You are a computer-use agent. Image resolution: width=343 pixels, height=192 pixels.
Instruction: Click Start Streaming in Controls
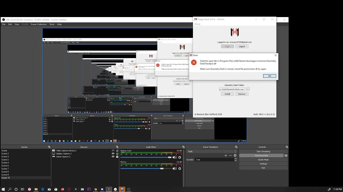[263, 151]
